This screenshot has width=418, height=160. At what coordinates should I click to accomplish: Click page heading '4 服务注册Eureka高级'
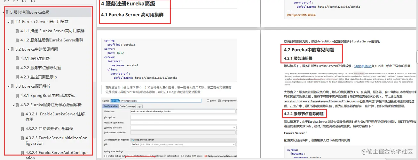coord(128,4)
